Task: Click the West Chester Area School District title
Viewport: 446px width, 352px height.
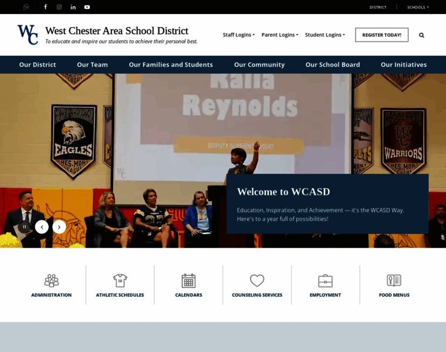Action: tap(117, 31)
